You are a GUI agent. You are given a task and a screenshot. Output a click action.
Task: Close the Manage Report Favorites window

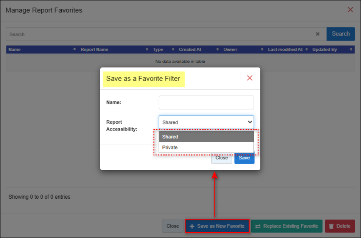(350, 10)
